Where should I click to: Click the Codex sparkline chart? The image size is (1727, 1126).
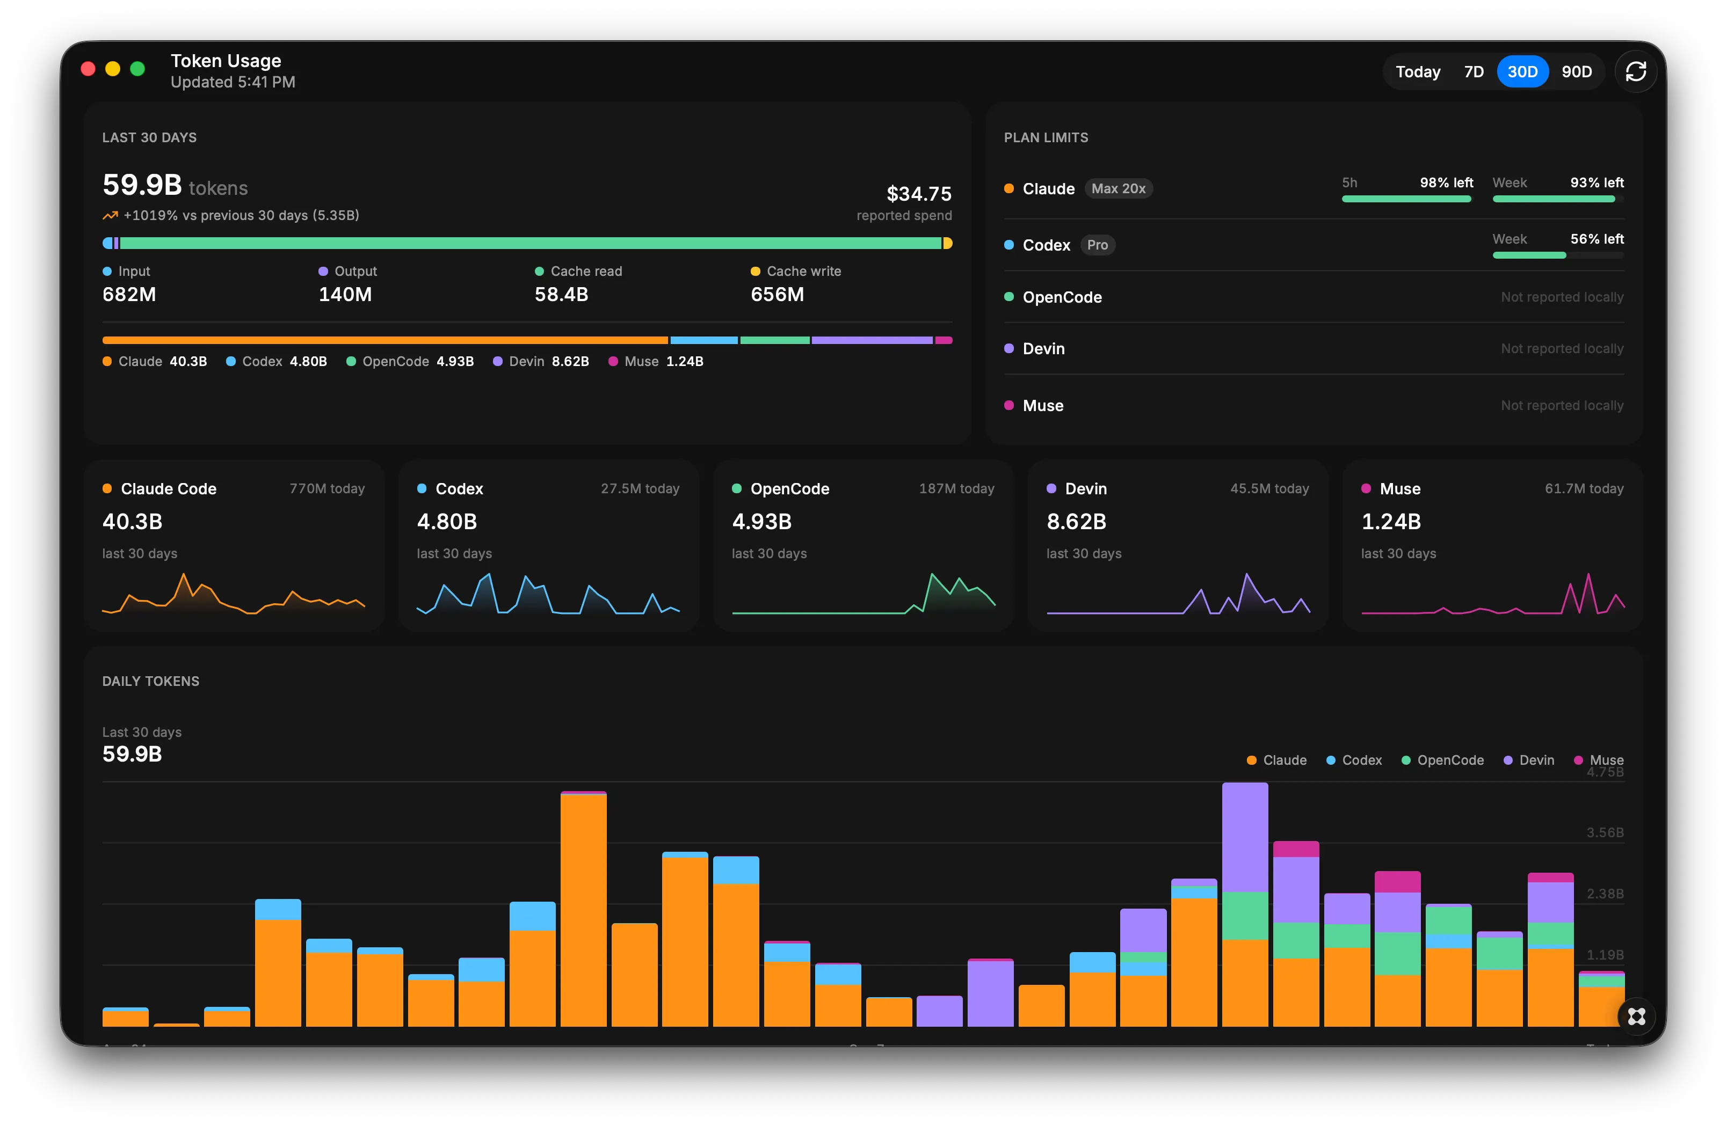click(x=548, y=594)
